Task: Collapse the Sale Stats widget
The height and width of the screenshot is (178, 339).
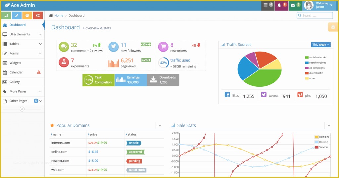Action: pos(329,125)
